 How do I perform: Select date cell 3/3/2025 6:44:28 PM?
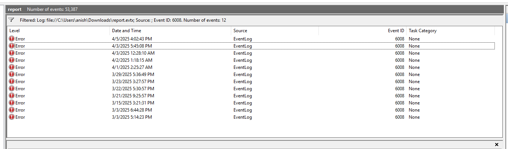point(132,110)
